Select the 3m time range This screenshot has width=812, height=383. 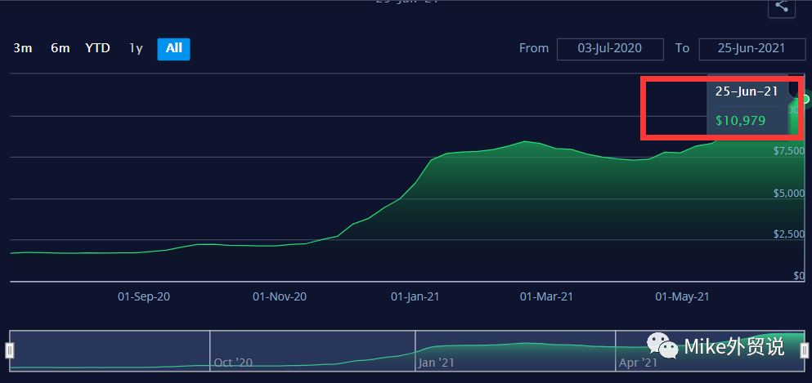coord(22,48)
